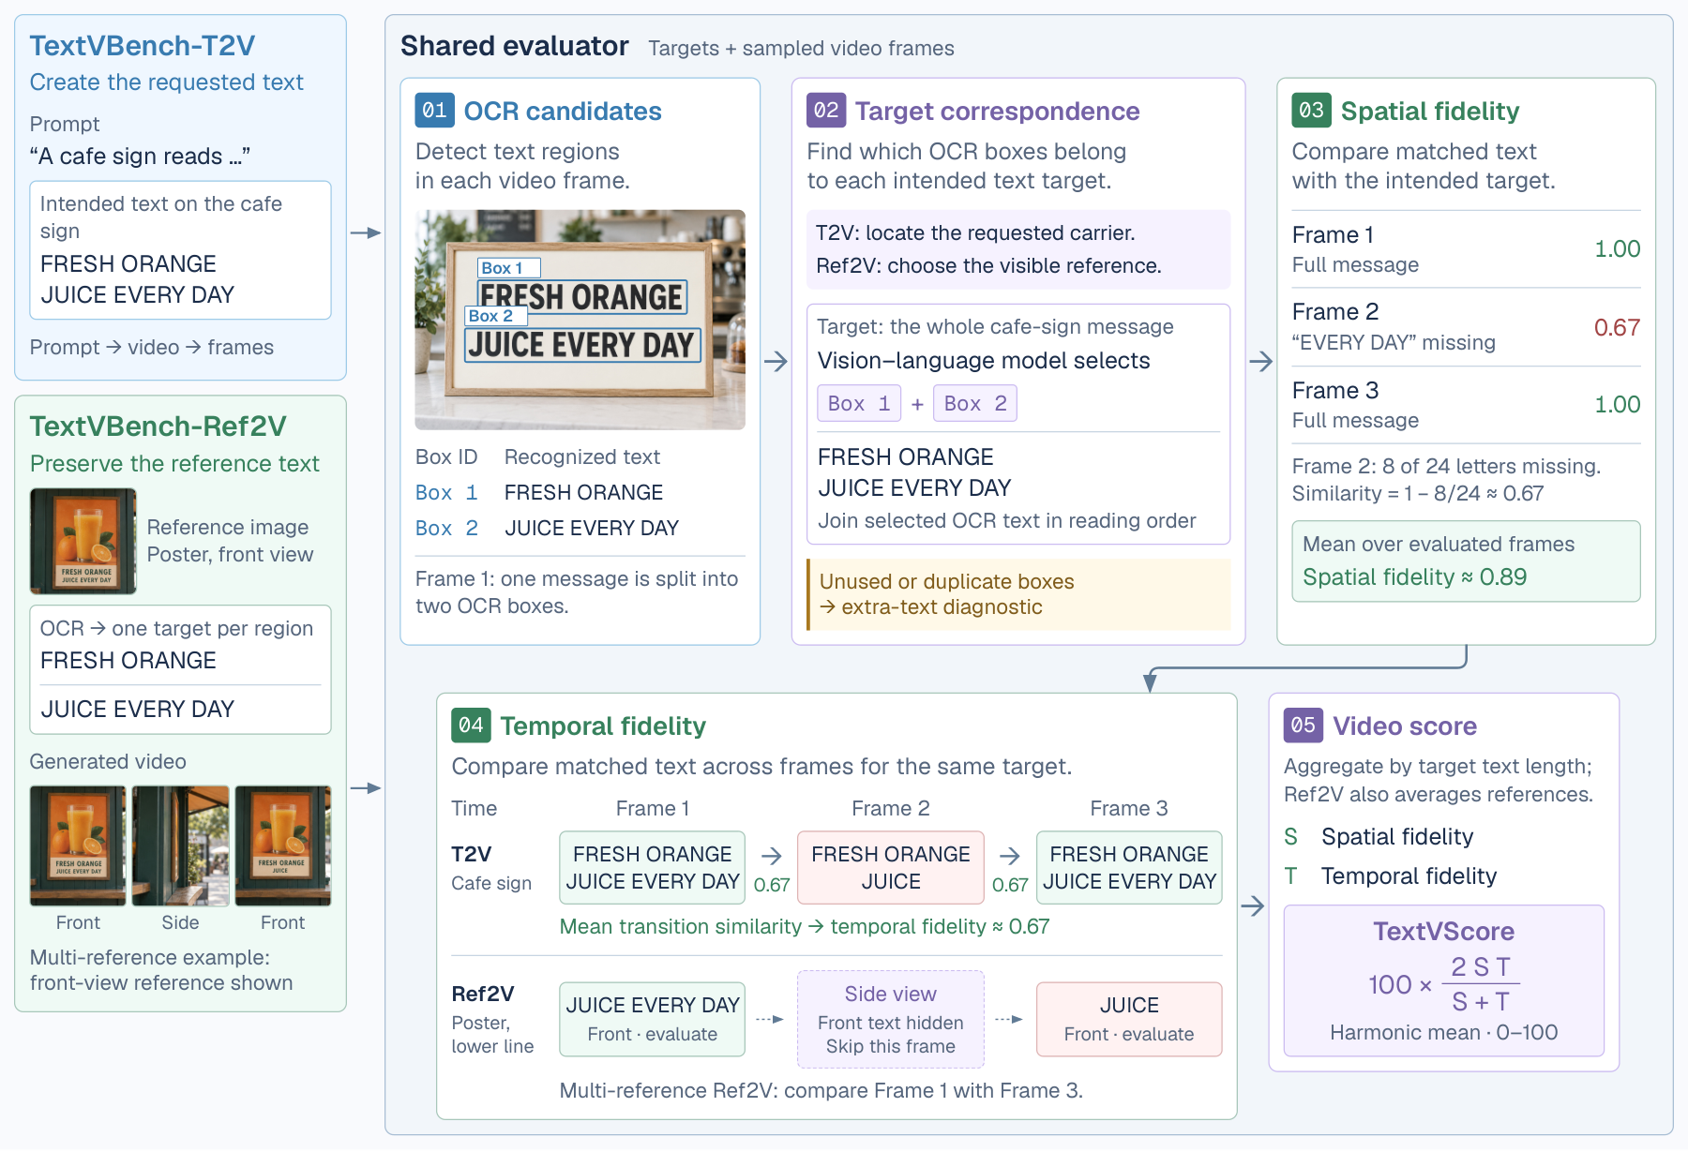This screenshot has width=1688, height=1152.
Task: Click the Temporal fidelity panel title
Action: [603, 726]
